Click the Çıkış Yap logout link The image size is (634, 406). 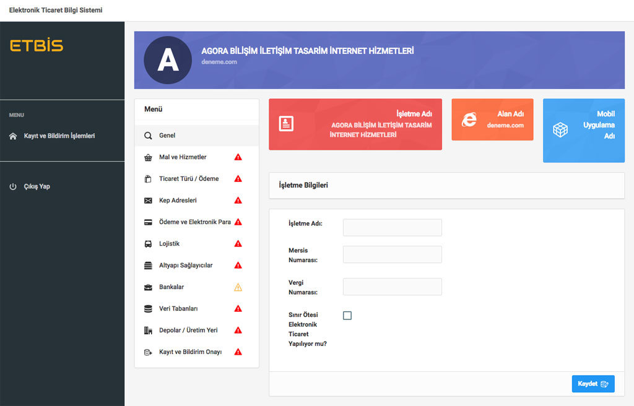[x=37, y=186]
